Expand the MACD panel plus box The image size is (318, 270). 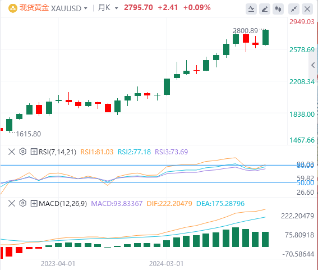[x=34, y=203]
